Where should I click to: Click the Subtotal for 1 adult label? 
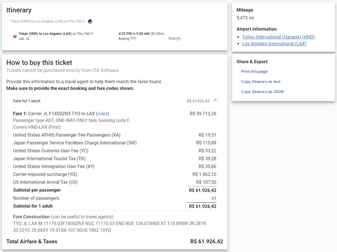tap(33, 206)
